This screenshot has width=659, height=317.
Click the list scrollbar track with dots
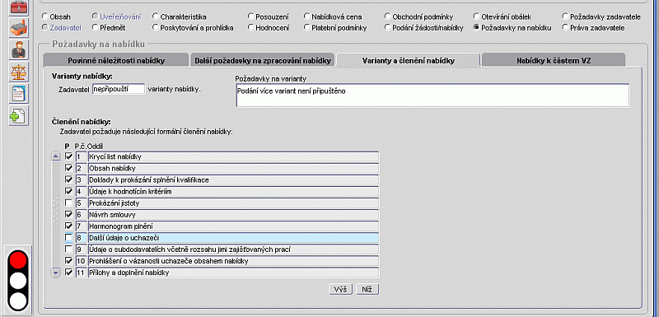(55, 215)
